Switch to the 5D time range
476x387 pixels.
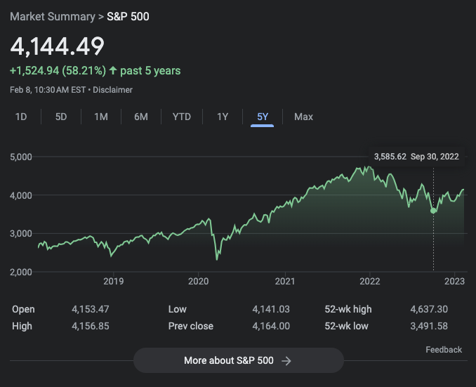[x=61, y=117]
